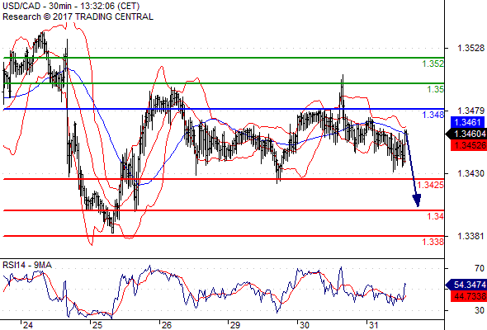Click the green 1.352 resistance label
The image size is (487, 330).
click(433, 64)
